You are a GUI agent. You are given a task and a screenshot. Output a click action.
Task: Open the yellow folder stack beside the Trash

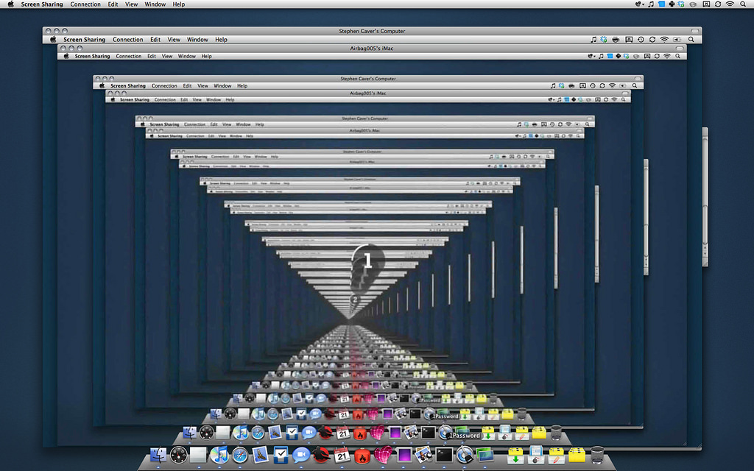tap(577, 455)
